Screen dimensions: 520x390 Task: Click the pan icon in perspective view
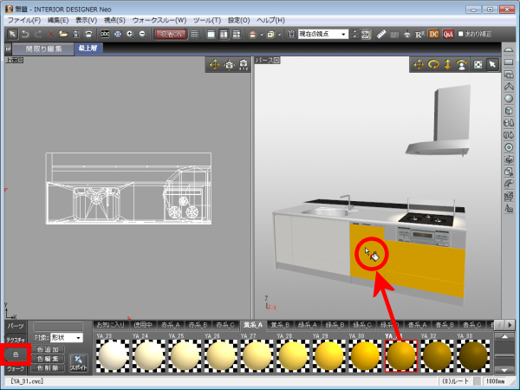(x=419, y=64)
